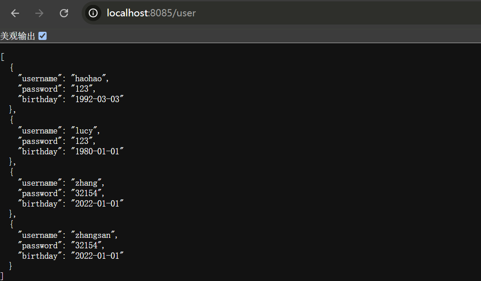Click the browser forward arrow
This screenshot has height=281, width=481.
pos(39,13)
